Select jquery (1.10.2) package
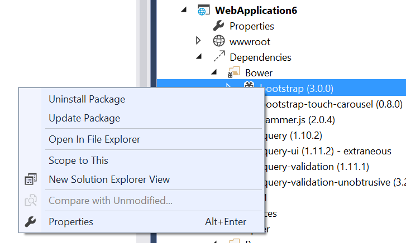The width and height of the screenshot is (406, 243). click(293, 135)
